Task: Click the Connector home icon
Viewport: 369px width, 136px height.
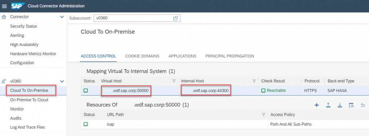Action: tap(4, 17)
